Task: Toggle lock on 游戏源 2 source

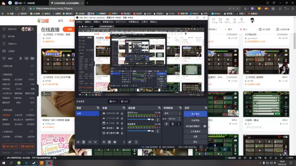Action: [x=122, y=128]
